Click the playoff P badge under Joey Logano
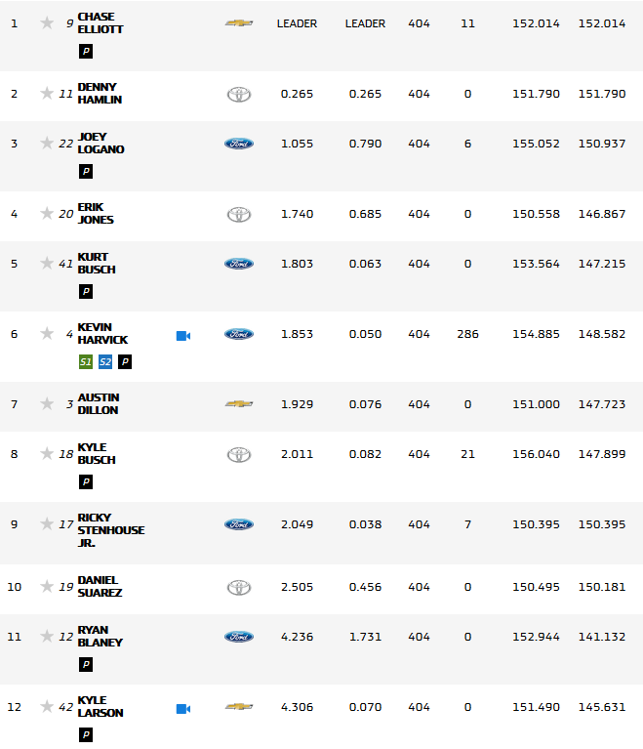Image resolution: width=643 pixels, height=749 pixels. [x=86, y=171]
